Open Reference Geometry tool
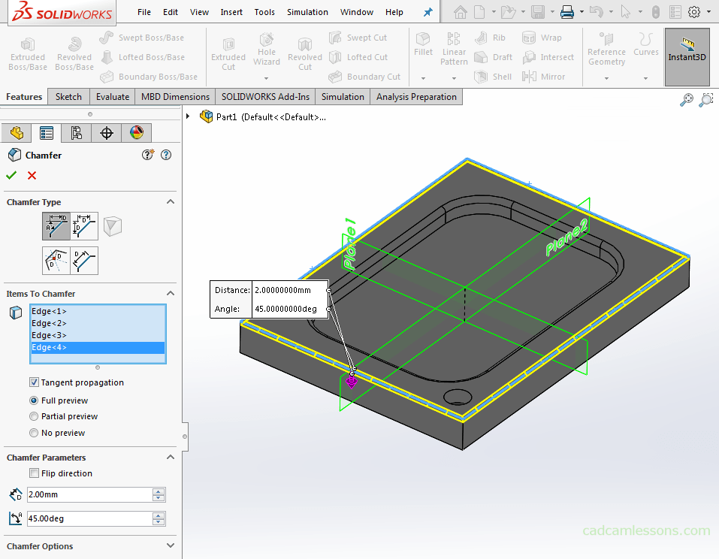The height and width of the screenshot is (559, 719). pyautogui.click(x=606, y=49)
